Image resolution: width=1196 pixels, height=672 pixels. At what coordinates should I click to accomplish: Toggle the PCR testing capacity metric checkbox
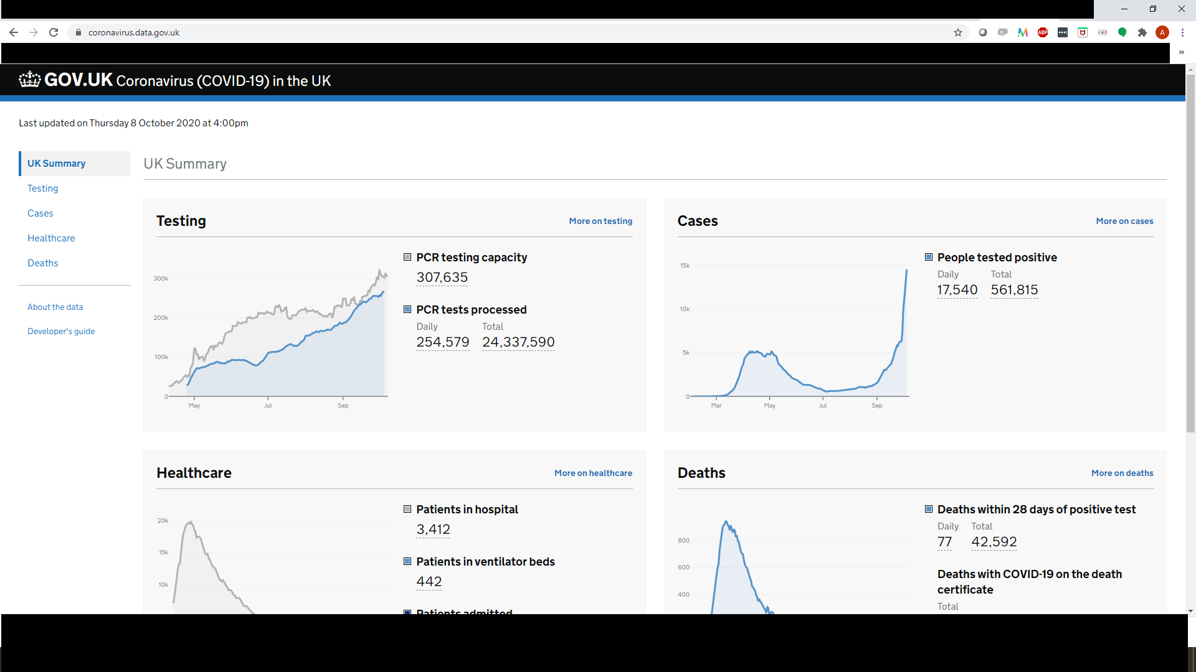pos(407,257)
